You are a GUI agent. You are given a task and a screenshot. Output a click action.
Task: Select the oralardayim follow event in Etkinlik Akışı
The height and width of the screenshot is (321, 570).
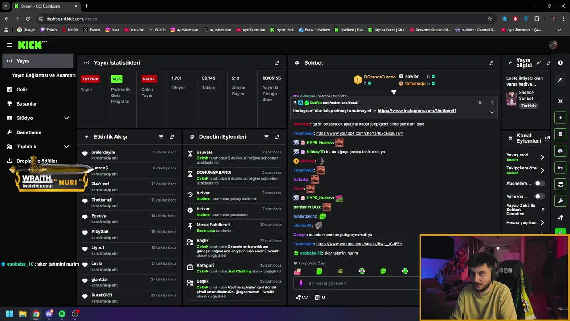130,155
